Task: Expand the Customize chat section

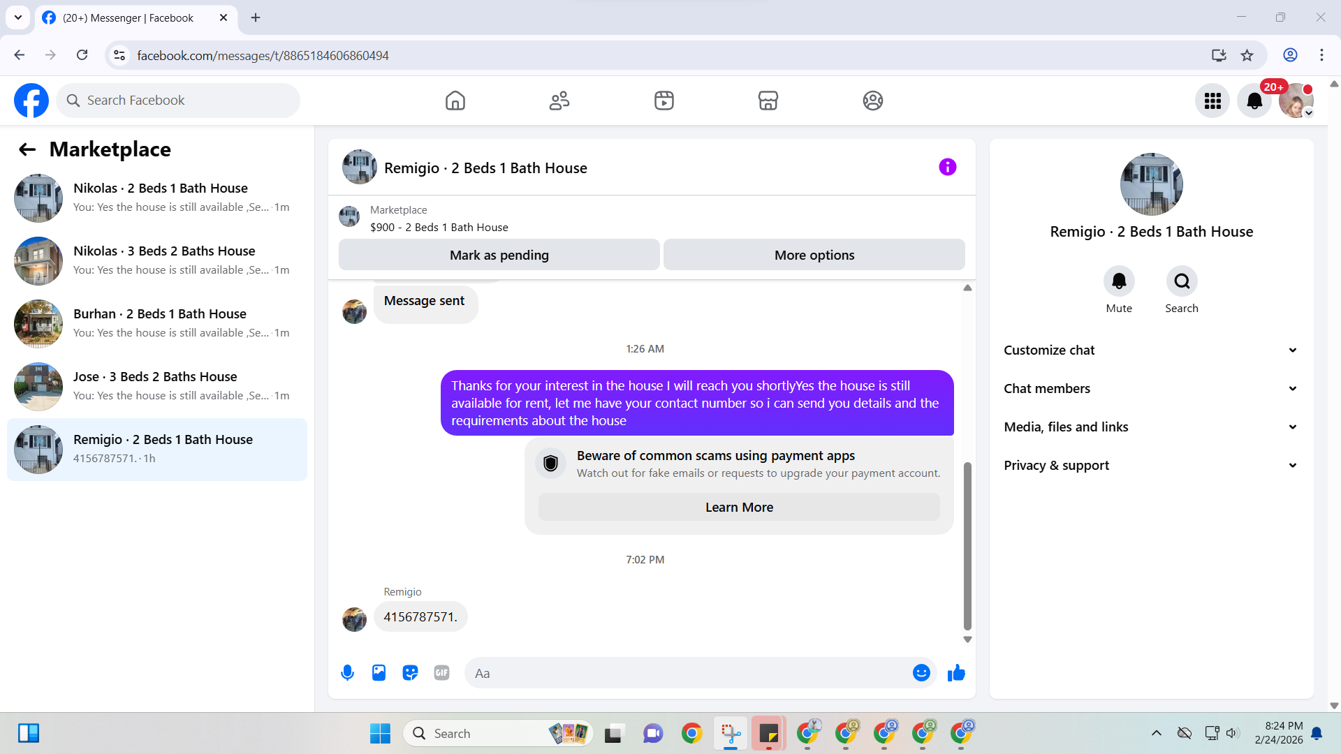Action: point(1151,350)
